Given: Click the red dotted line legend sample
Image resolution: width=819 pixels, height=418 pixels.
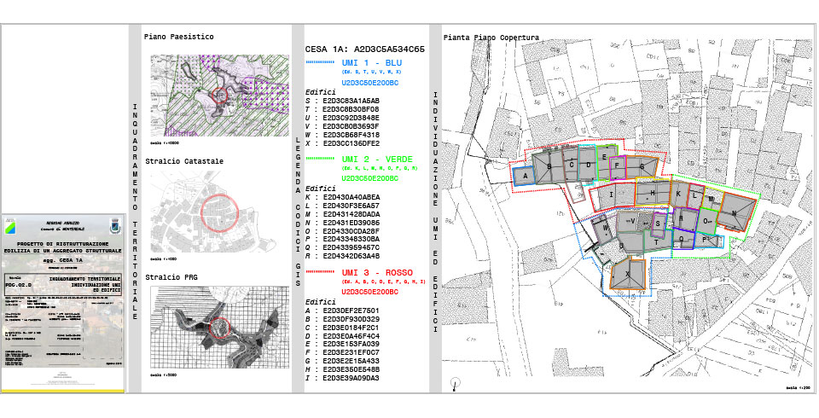Looking at the screenshot, I should pyautogui.click(x=320, y=271).
